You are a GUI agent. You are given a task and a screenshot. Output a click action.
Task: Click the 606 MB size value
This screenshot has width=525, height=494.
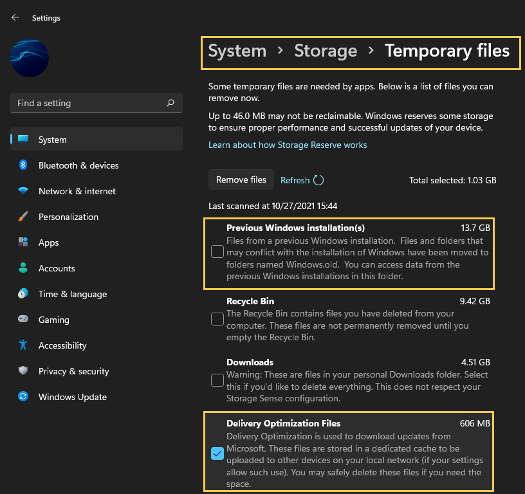click(x=475, y=423)
